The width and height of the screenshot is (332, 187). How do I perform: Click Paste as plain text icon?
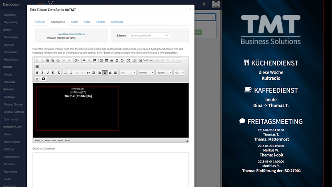(53, 60)
